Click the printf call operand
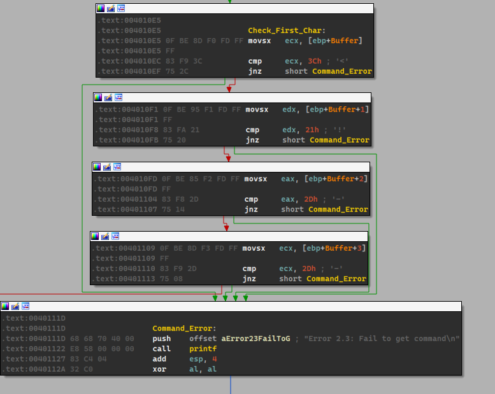The height and width of the screenshot is (394, 495). [x=203, y=349]
